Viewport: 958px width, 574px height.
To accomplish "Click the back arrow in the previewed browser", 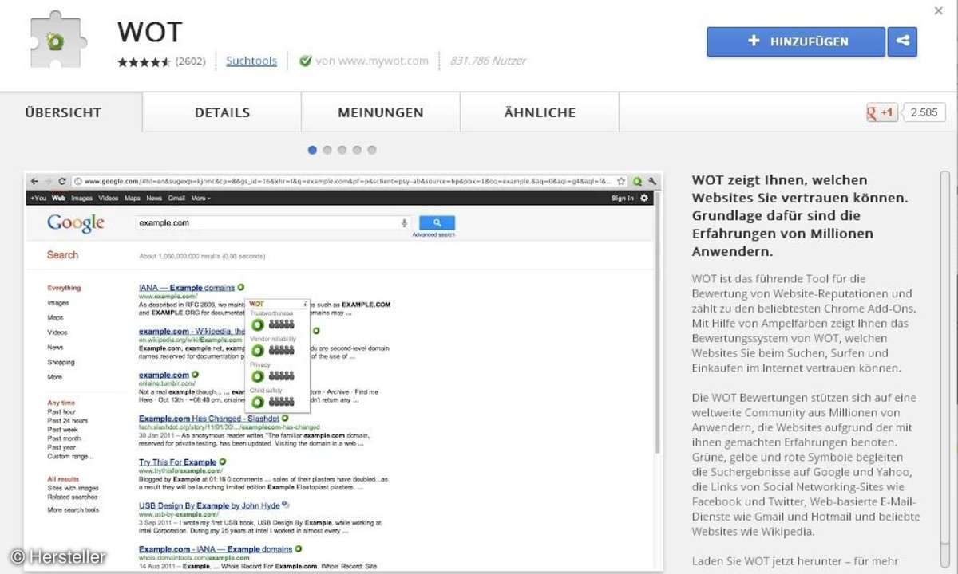I will (x=35, y=180).
